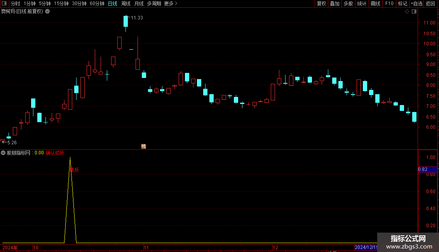Click the 11.33 high price label
The width and height of the screenshot is (439, 252).
coord(137,17)
